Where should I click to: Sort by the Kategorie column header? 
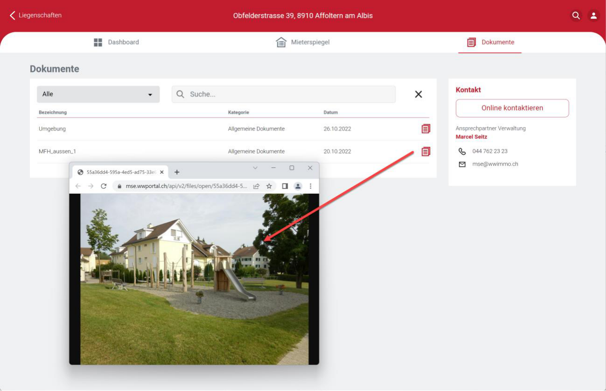coord(239,112)
